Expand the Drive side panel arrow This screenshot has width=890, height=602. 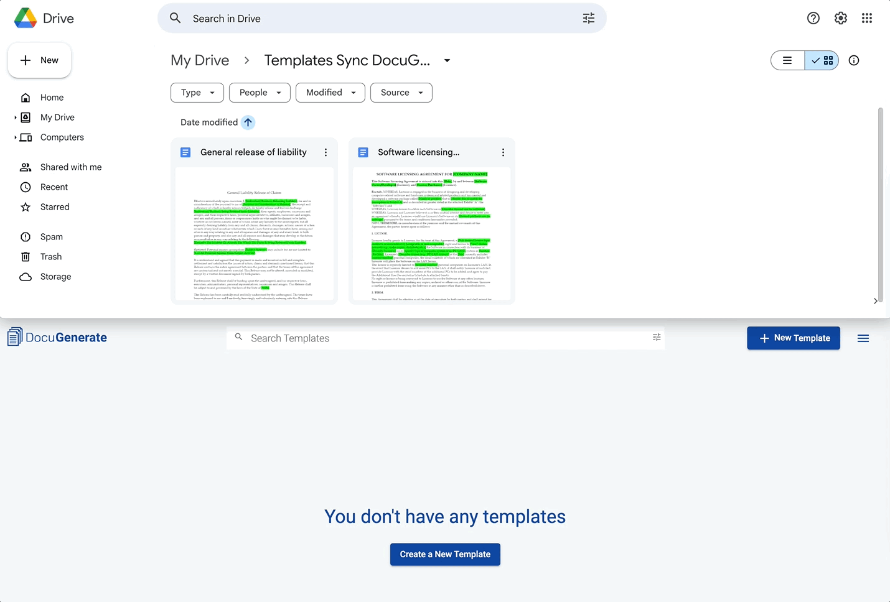[876, 301]
